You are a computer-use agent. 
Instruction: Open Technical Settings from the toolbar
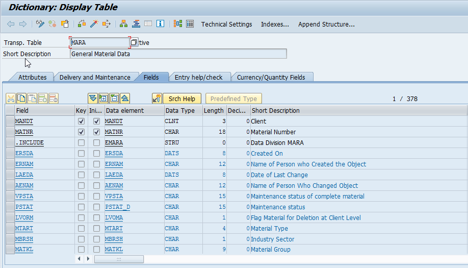coord(226,24)
